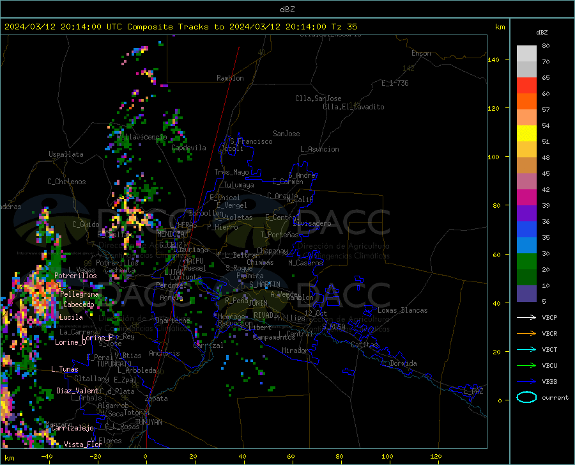Viewport: 575px width, 465px height.
Task: Select the slate purple 10 dBZ color swatch
Action: pyautogui.click(x=526, y=293)
